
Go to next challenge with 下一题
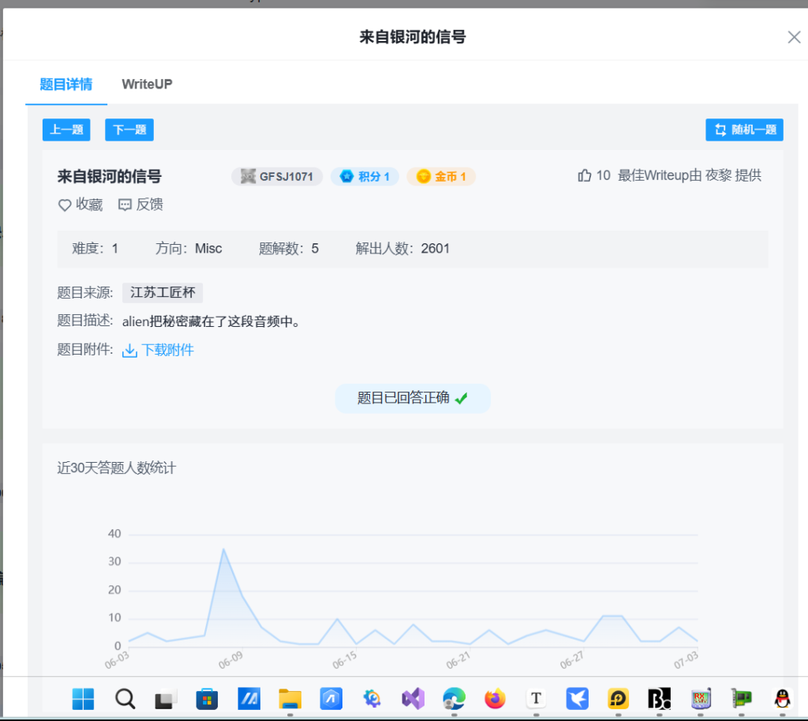(x=129, y=130)
